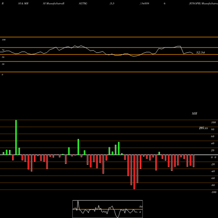Click the RSI axis label 0 on left
The height and width of the screenshot is (218, 218).
[x=2, y=75]
